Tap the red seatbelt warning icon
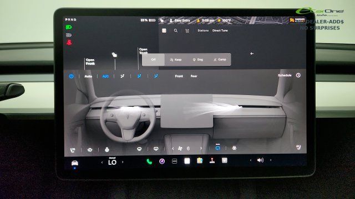This screenshot has width=355, height=199. point(69,43)
